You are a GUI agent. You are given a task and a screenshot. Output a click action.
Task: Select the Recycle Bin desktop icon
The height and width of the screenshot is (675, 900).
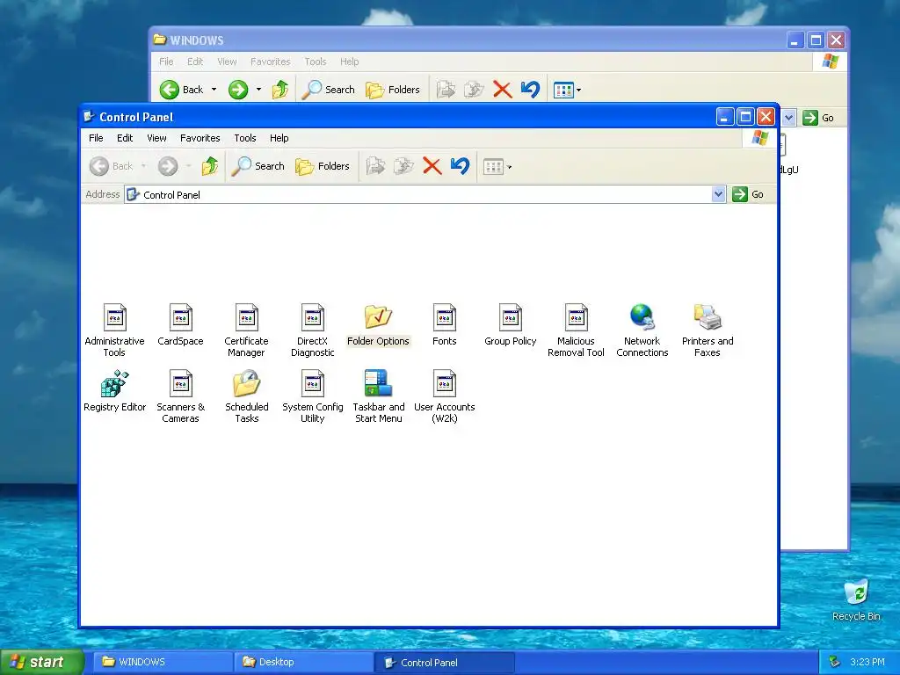coord(856,599)
